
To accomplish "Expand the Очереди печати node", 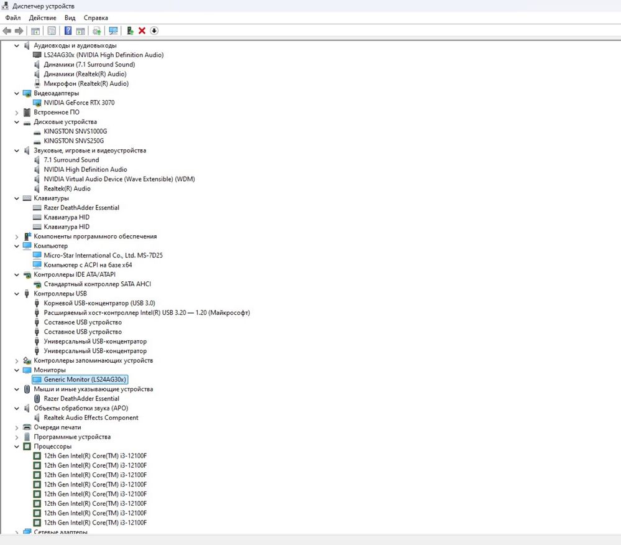I will click(x=17, y=427).
